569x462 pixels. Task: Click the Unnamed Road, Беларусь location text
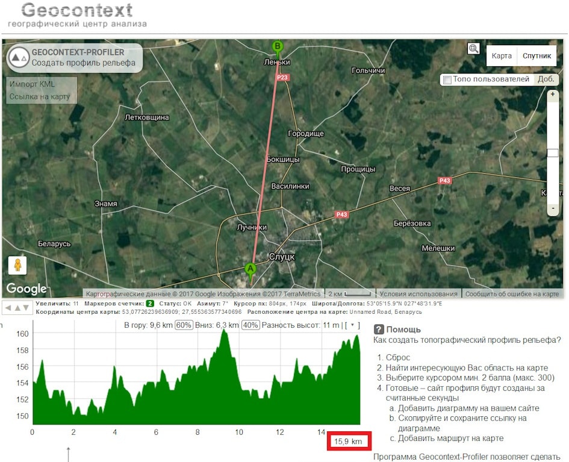tap(385, 312)
